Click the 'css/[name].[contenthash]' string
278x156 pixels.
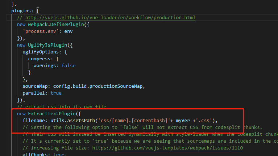tap(134, 121)
